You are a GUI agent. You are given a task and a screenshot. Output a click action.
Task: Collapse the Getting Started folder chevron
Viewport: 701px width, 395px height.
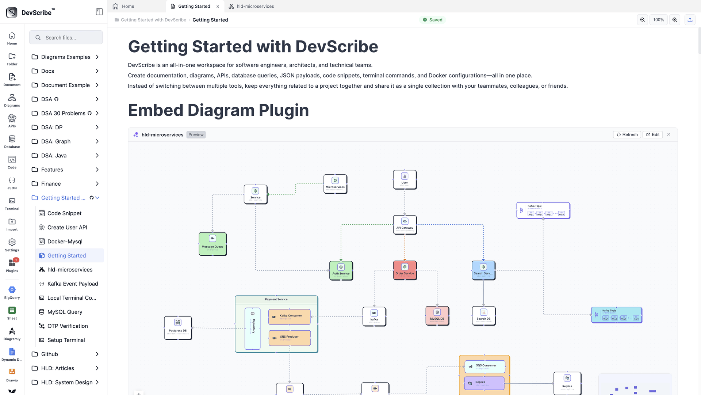[x=97, y=198]
